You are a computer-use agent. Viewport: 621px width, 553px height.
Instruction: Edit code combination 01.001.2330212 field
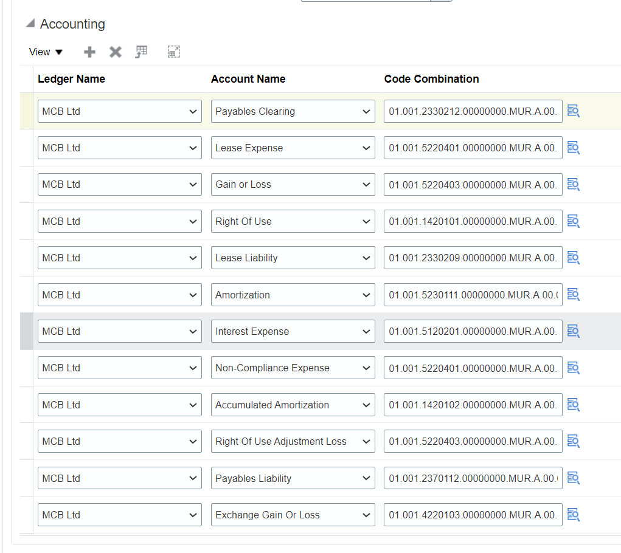click(473, 111)
